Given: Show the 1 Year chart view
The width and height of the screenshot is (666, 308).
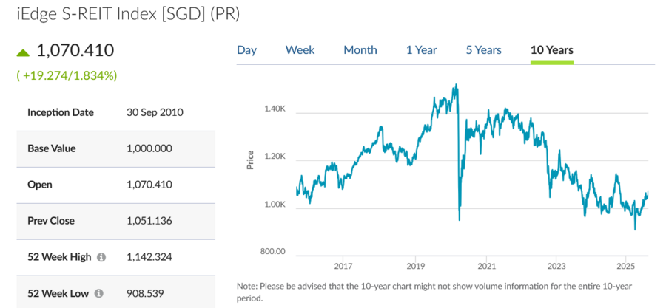Looking at the screenshot, I should pos(421,50).
